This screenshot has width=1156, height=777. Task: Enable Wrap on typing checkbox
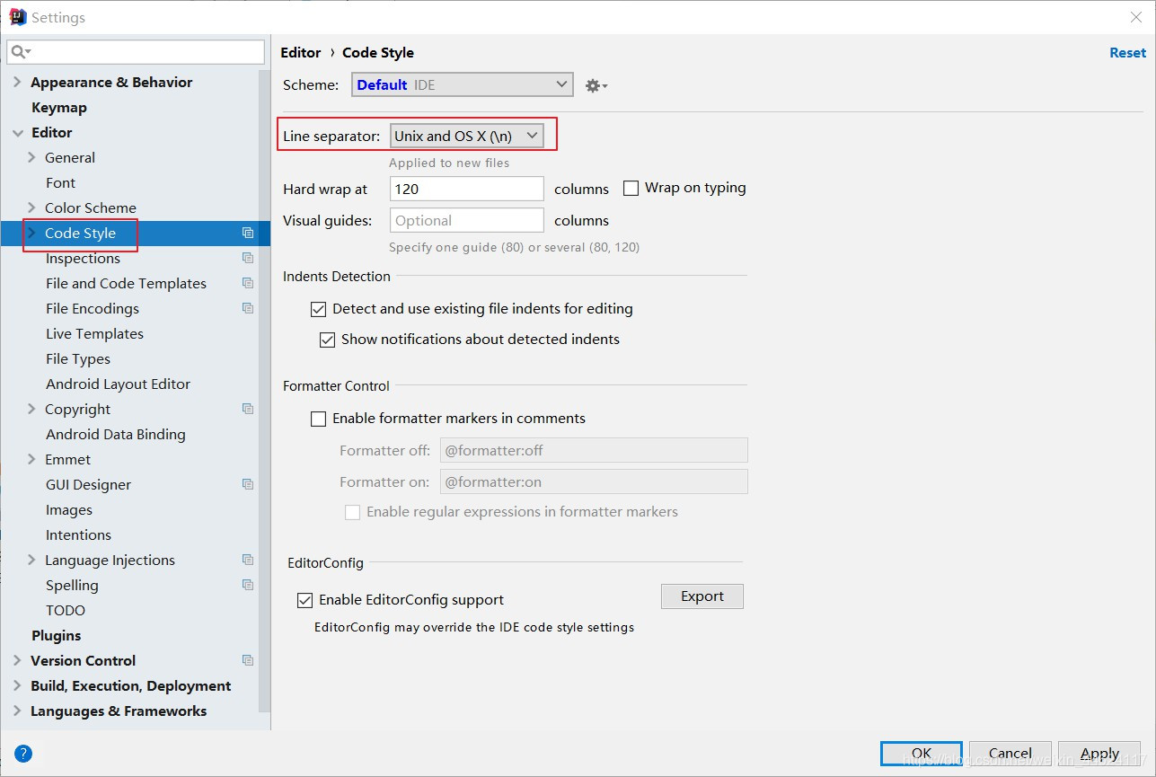pos(631,188)
